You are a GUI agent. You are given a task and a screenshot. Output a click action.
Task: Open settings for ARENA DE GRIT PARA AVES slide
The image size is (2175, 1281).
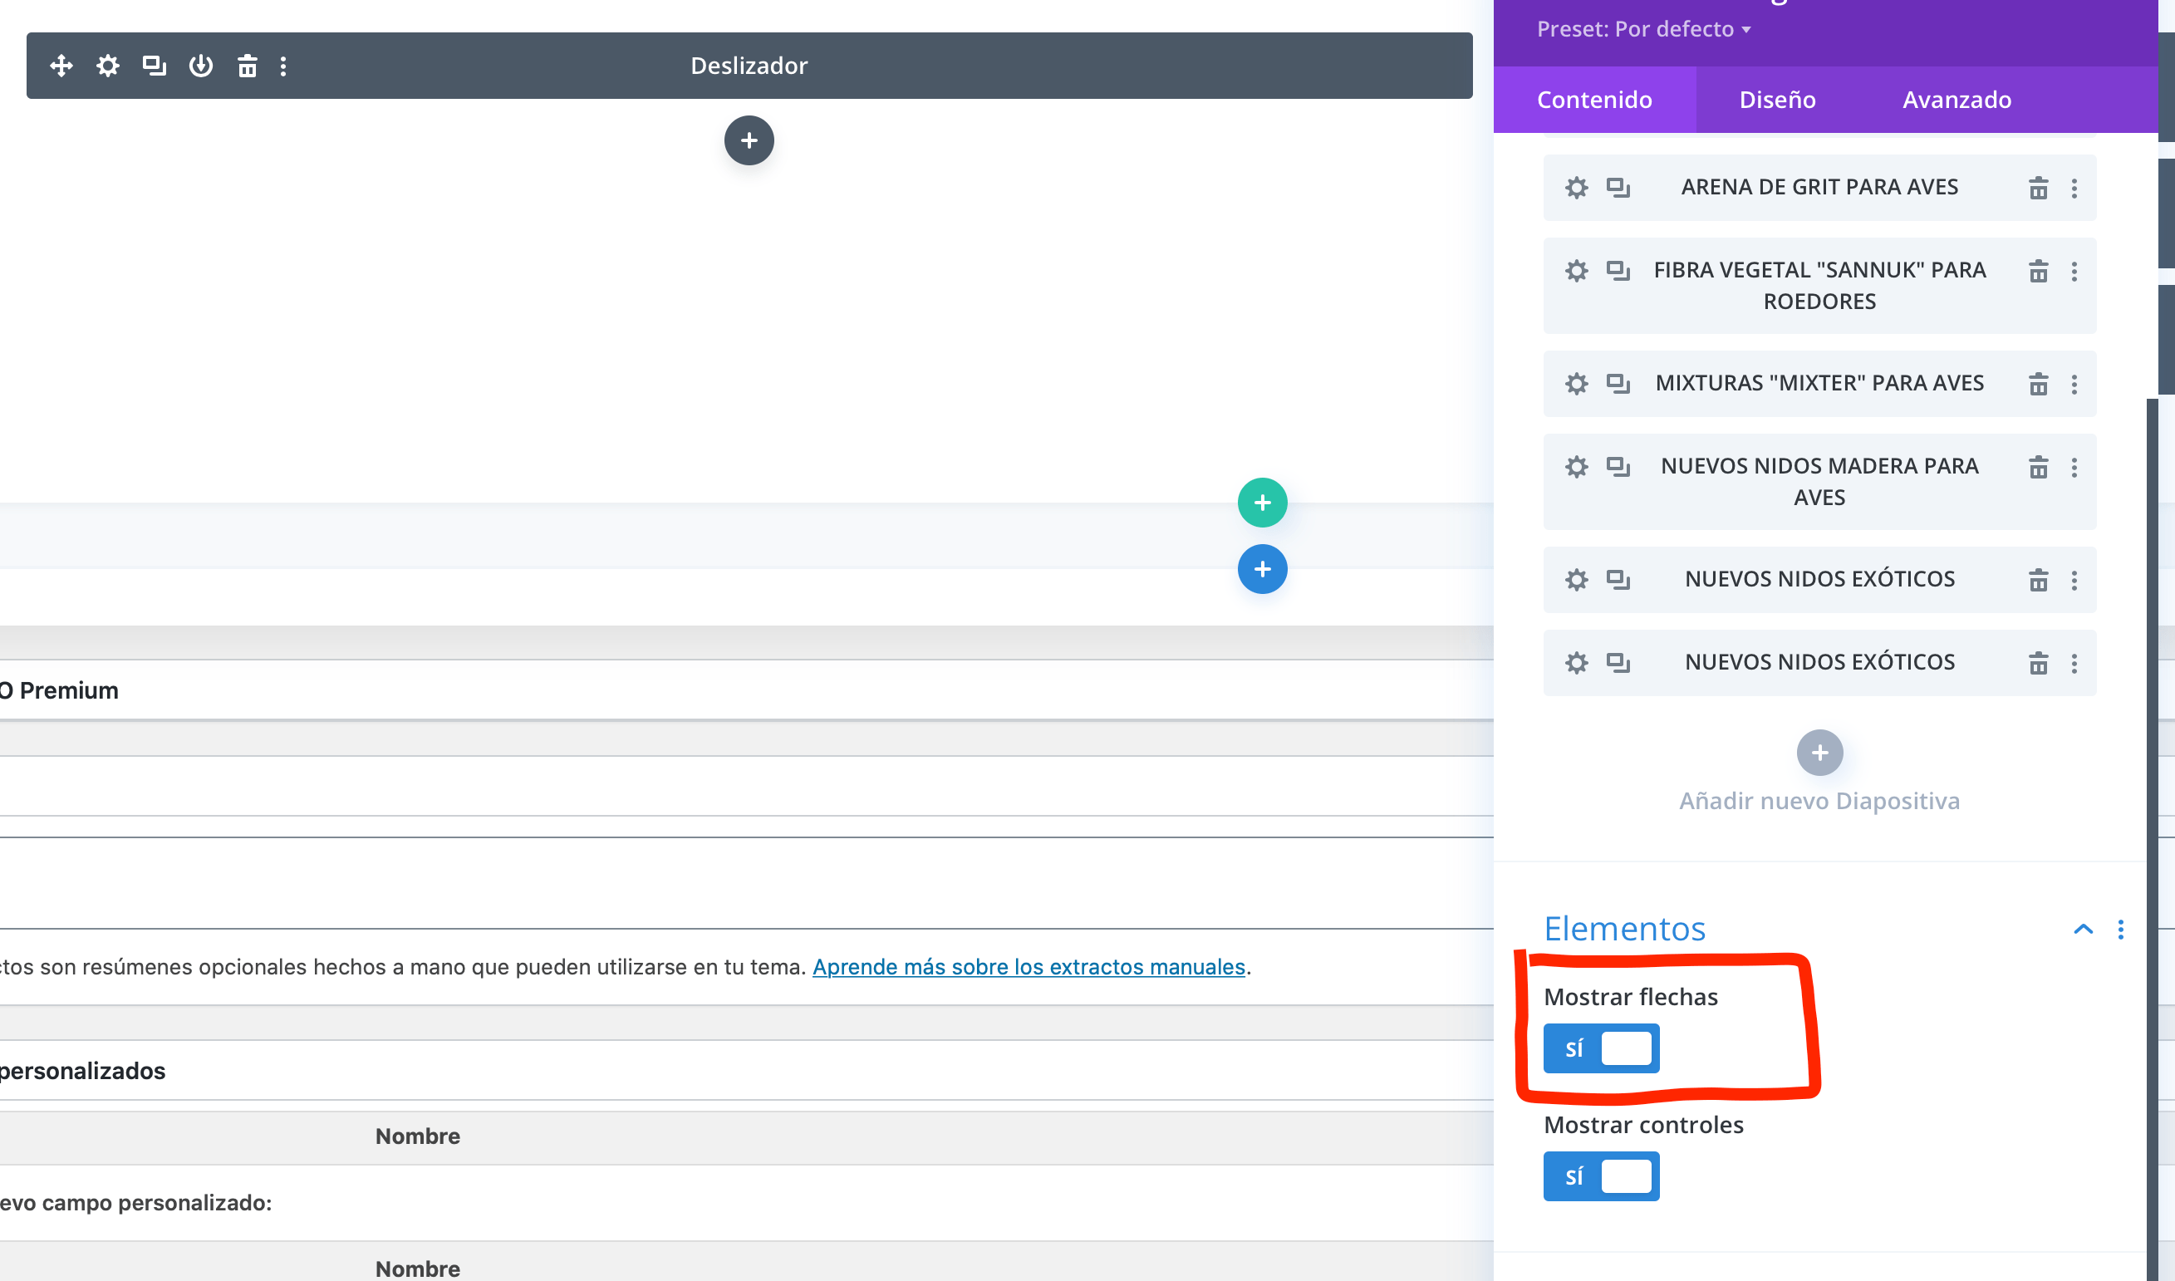pos(1577,187)
